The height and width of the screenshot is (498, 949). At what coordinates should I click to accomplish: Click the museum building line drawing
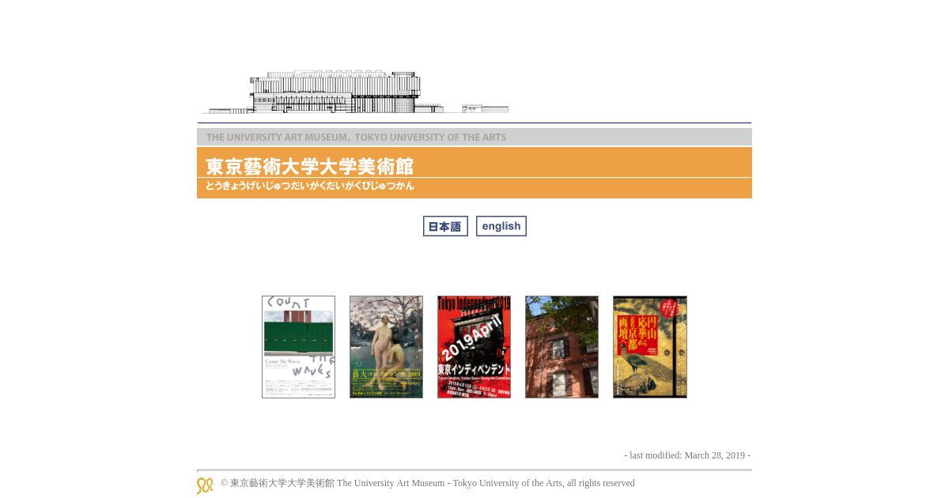point(355,92)
